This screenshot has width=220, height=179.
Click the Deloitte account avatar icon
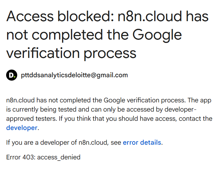tap(12, 75)
